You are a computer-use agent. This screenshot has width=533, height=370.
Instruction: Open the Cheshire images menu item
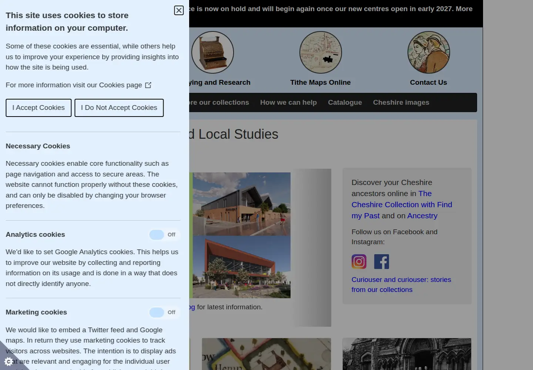pyautogui.click(x=401, y=102)
